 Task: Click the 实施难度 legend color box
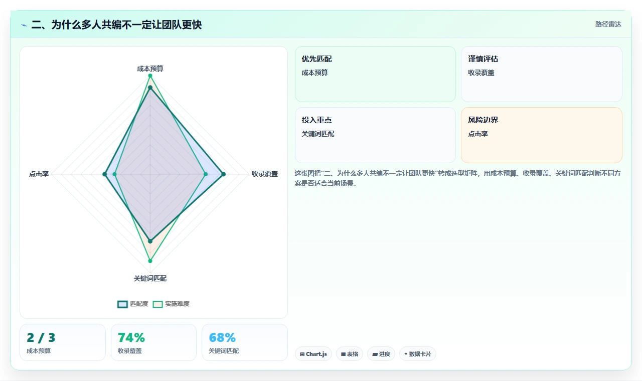[x=158, y=304]
